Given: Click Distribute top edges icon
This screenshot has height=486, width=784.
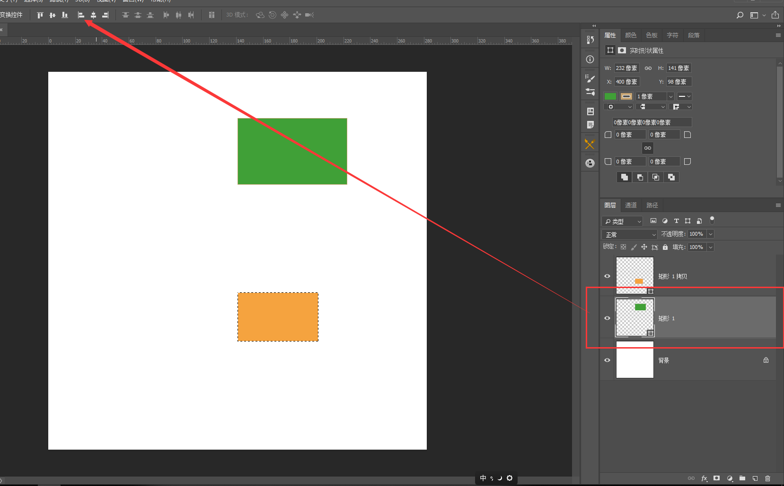Looking at the screenshot, I should pyautogui.click(x=125, y=15).
